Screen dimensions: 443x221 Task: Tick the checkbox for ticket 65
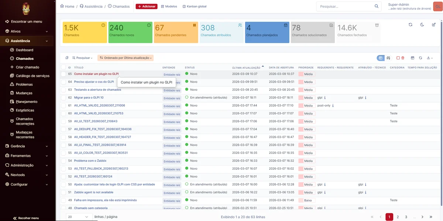coord(63,74)
